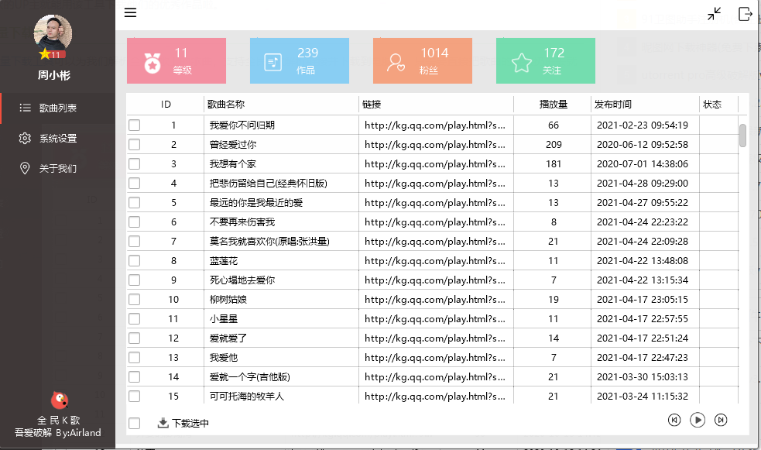Click the logout exit icon

pos(745,14)
